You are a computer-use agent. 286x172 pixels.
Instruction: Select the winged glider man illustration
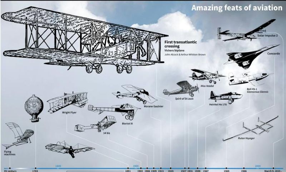pyautogui.click(x=70, y=149)
